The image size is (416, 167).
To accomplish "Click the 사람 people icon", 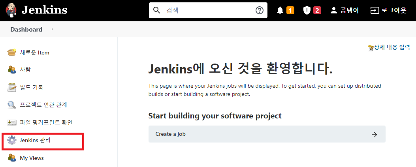I will [12, 70].
